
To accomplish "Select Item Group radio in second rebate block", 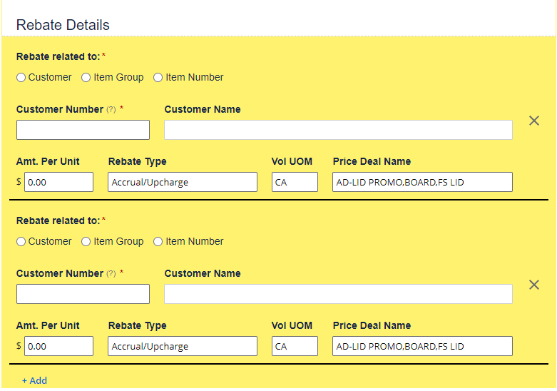I will [x=86, y=242].
